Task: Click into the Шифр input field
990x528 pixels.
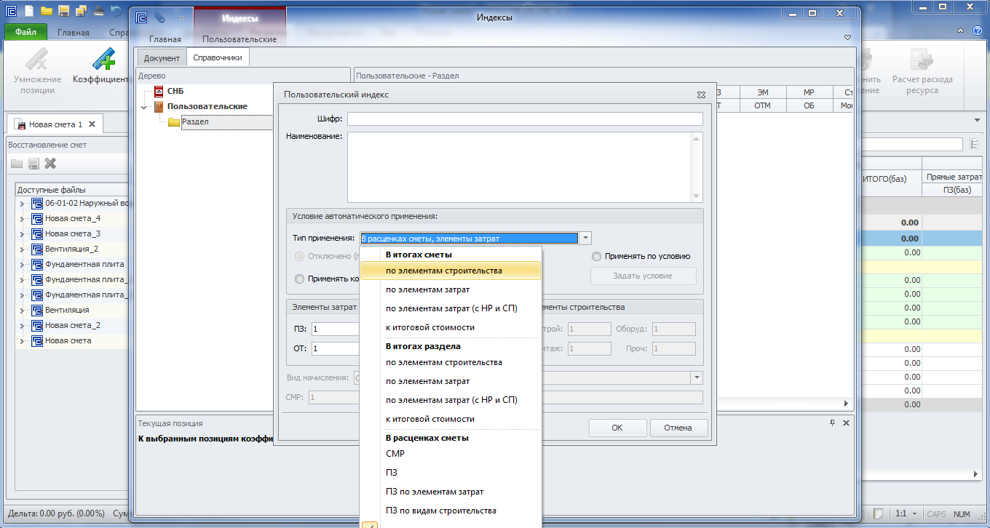Action: (525, 119)
